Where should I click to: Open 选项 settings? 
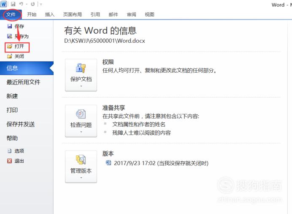pos(19,151)
